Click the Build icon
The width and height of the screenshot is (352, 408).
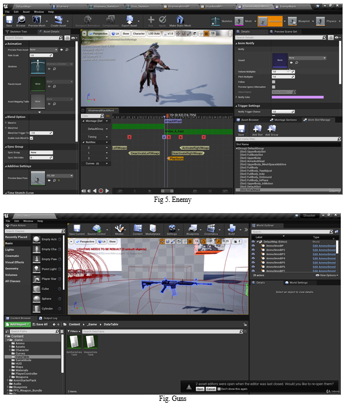231,228
